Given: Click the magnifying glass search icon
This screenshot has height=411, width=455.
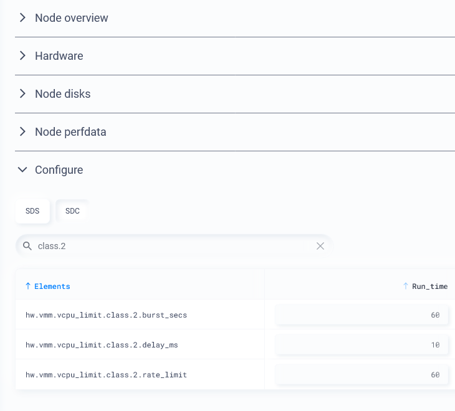Looking at the screenshot, I should (x=27, y=246).
